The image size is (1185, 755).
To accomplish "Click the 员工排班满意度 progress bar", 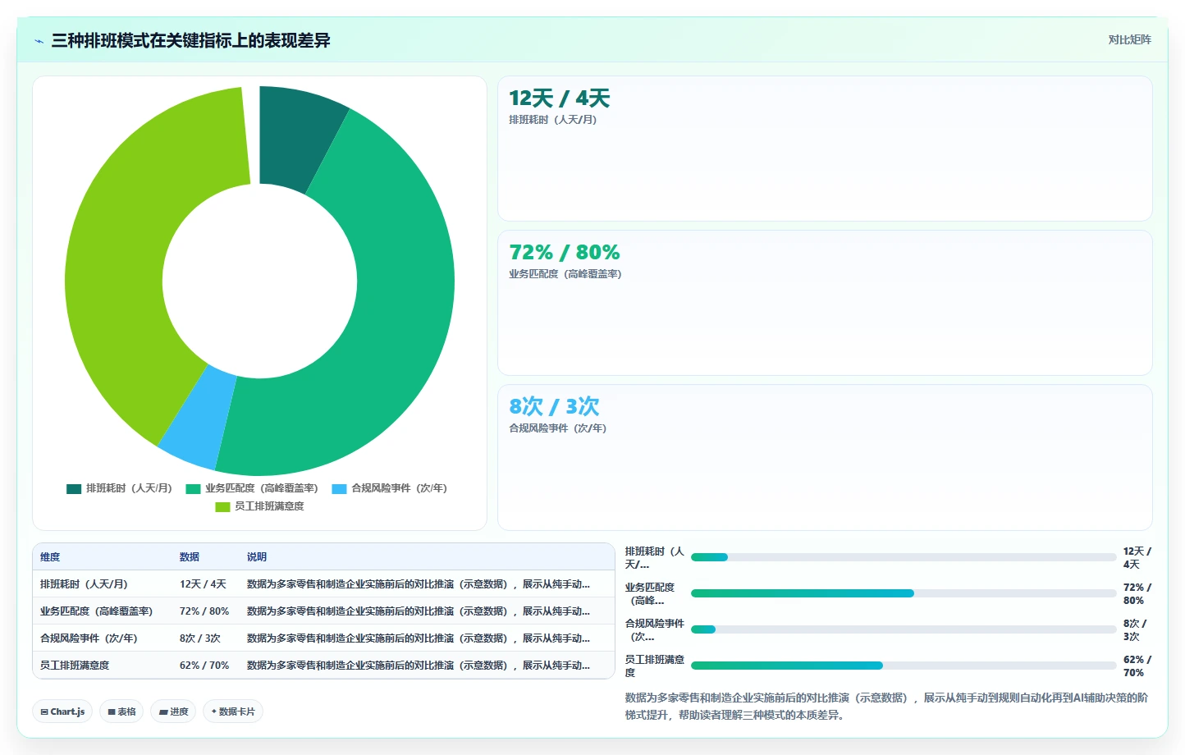I will point(904,666).
